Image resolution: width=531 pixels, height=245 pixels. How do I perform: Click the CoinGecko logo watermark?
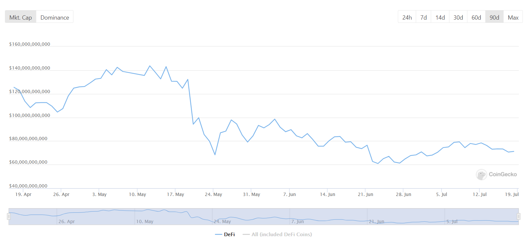coord(496,174)
